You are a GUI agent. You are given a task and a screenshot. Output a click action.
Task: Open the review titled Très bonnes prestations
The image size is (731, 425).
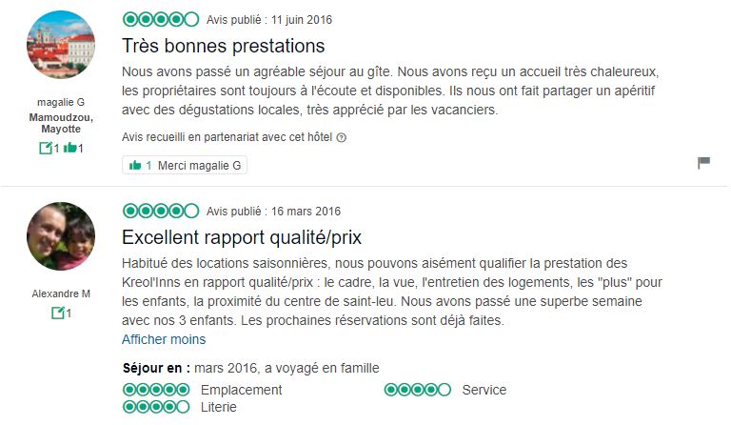(x=224, y=46)
